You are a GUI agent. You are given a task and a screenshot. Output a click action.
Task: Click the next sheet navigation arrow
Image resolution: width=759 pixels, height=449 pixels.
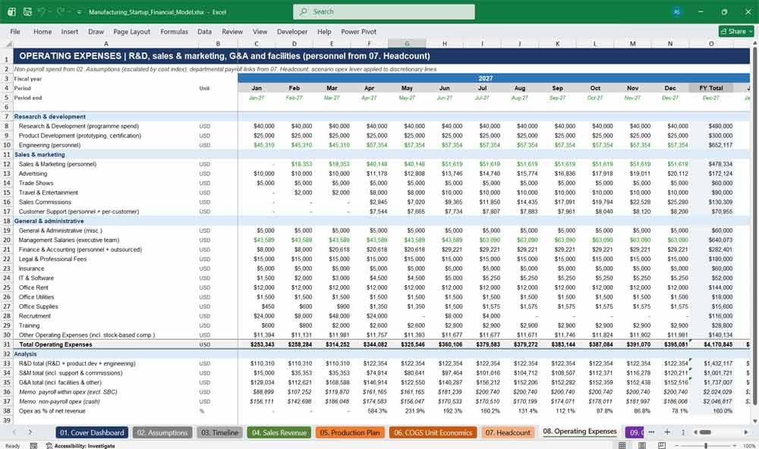30,432
